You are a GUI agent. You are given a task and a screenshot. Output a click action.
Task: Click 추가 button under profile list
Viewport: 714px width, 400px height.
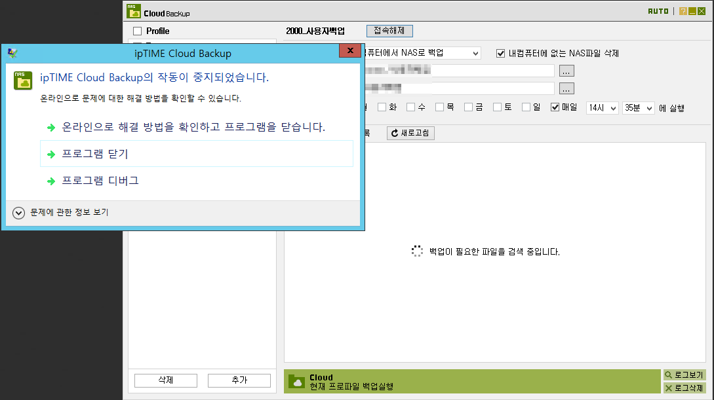coord(239,380)
